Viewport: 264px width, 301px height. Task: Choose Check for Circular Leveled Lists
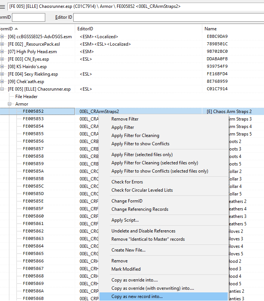(142, 190)
